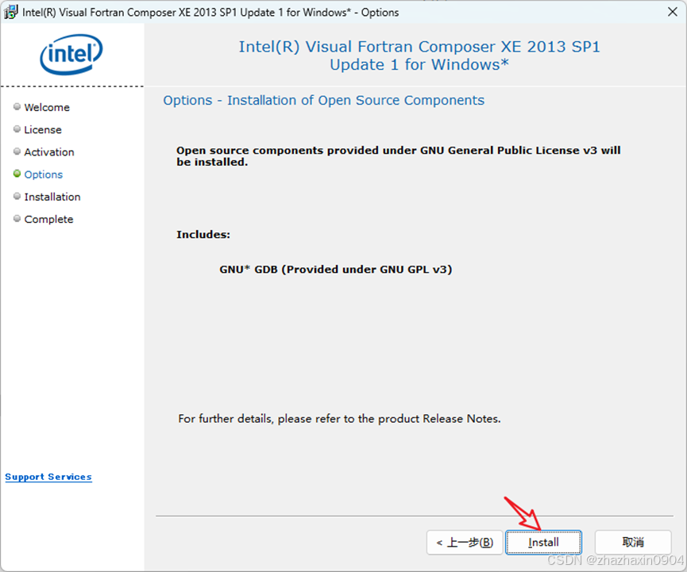Select the Welcome step

point(47,107)
